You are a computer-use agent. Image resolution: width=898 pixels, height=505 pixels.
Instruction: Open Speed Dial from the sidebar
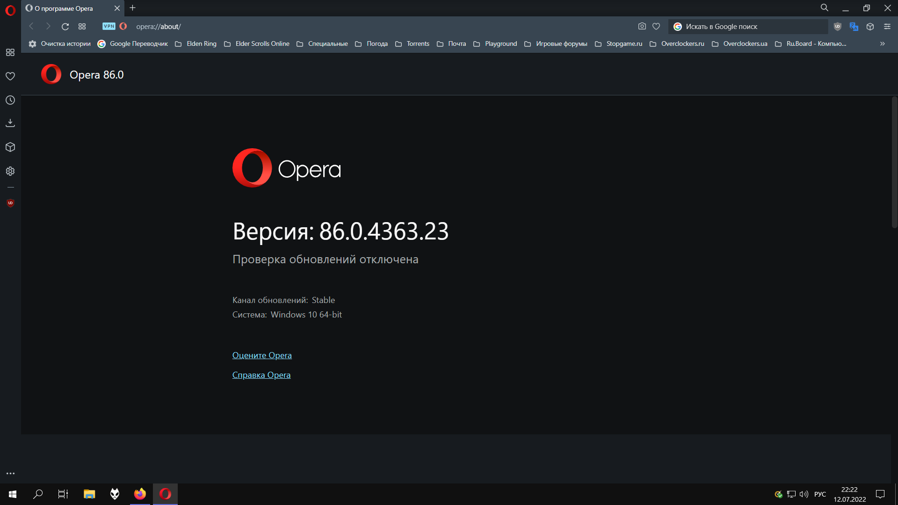(x=10, y=52)
